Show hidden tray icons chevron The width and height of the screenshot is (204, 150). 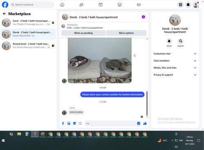click(172, 141)
